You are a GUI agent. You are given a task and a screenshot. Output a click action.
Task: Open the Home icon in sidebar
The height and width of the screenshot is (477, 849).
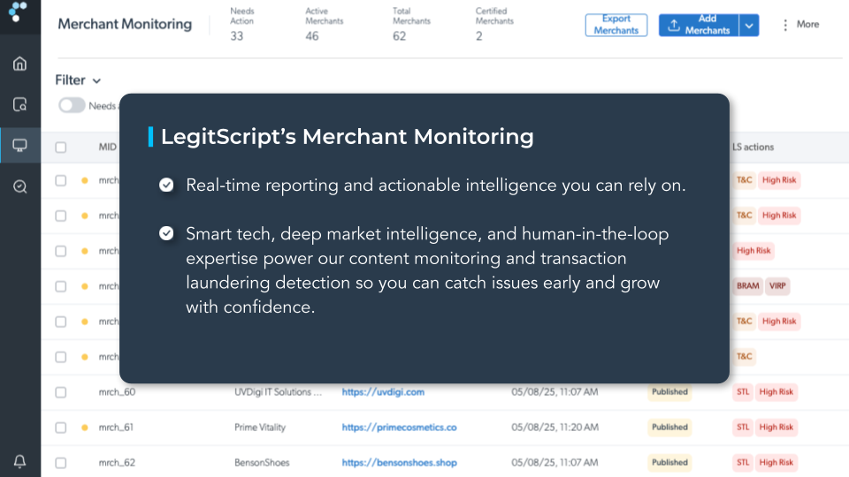pos(20,64)
